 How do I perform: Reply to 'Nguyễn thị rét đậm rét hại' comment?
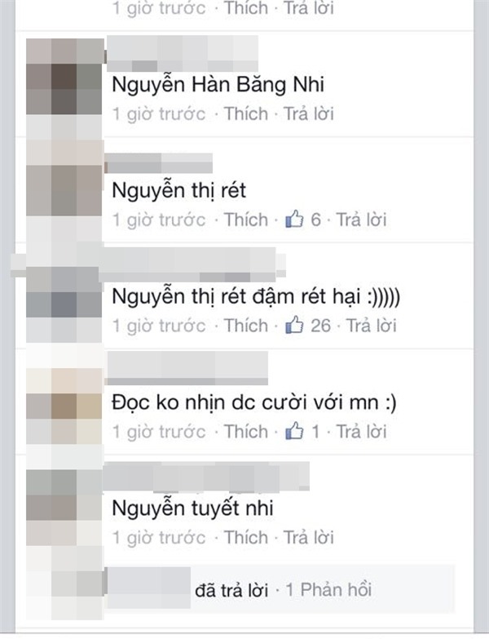(x=371, y=326)
